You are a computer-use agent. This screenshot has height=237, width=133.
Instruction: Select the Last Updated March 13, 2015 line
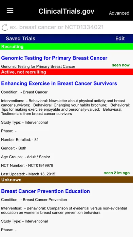click(x=28, y=174)
